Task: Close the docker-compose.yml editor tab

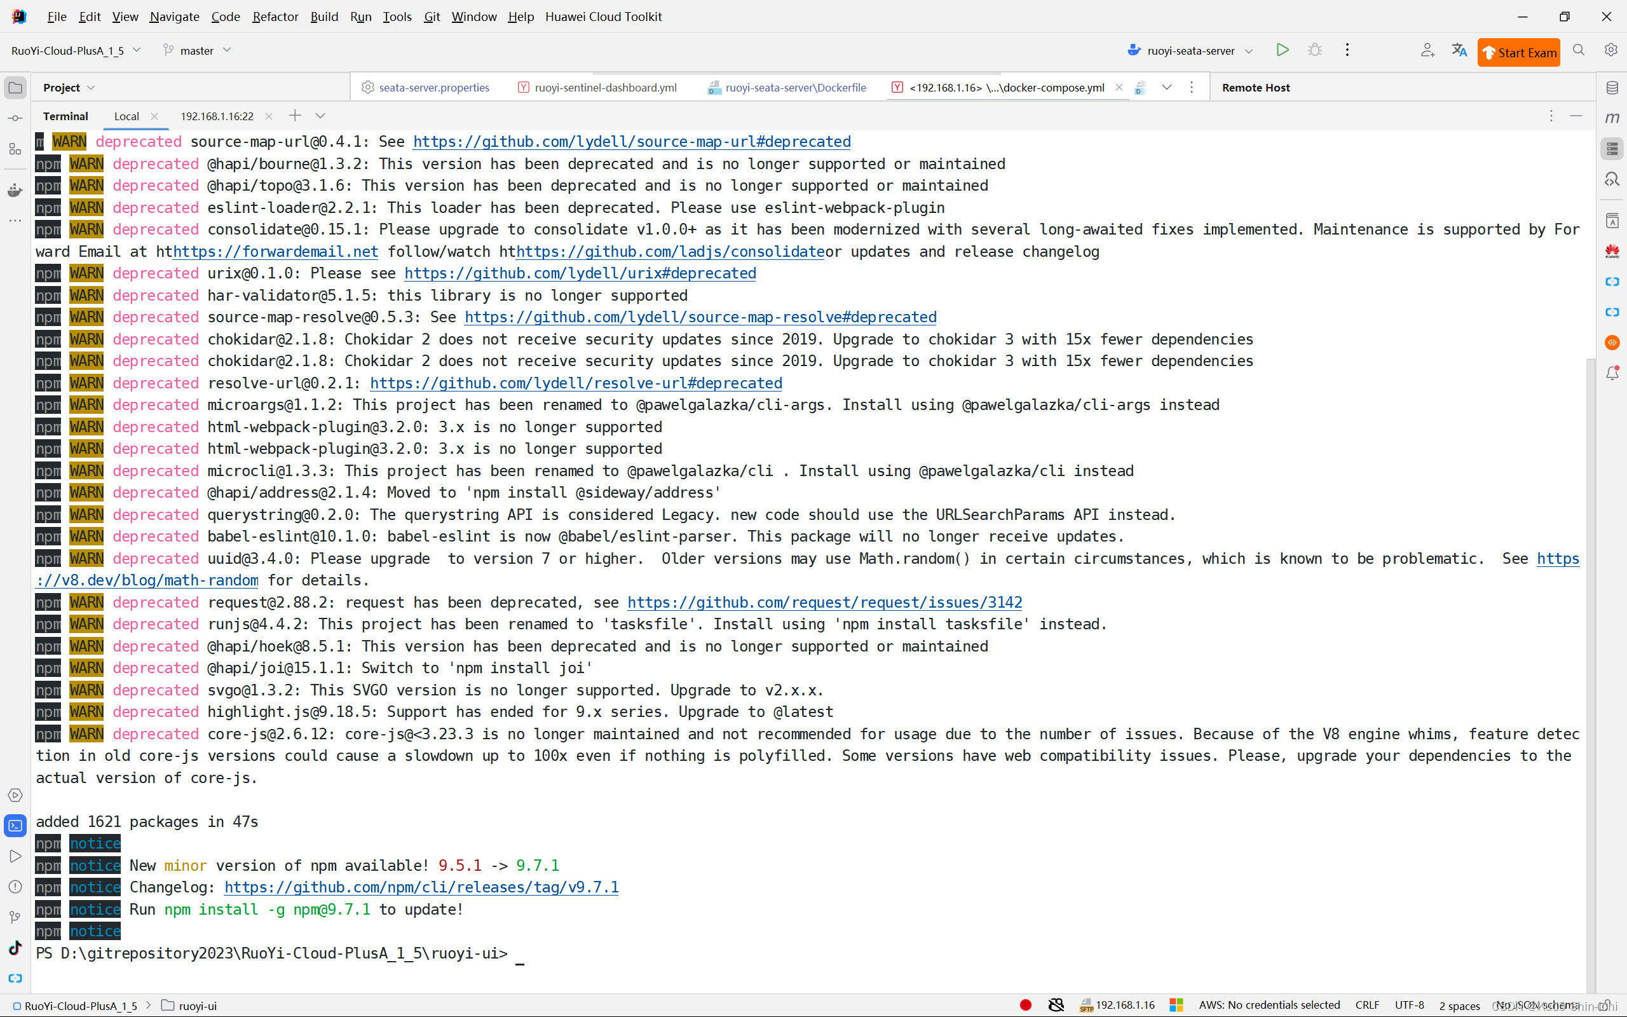Action: pos(1119,88)
